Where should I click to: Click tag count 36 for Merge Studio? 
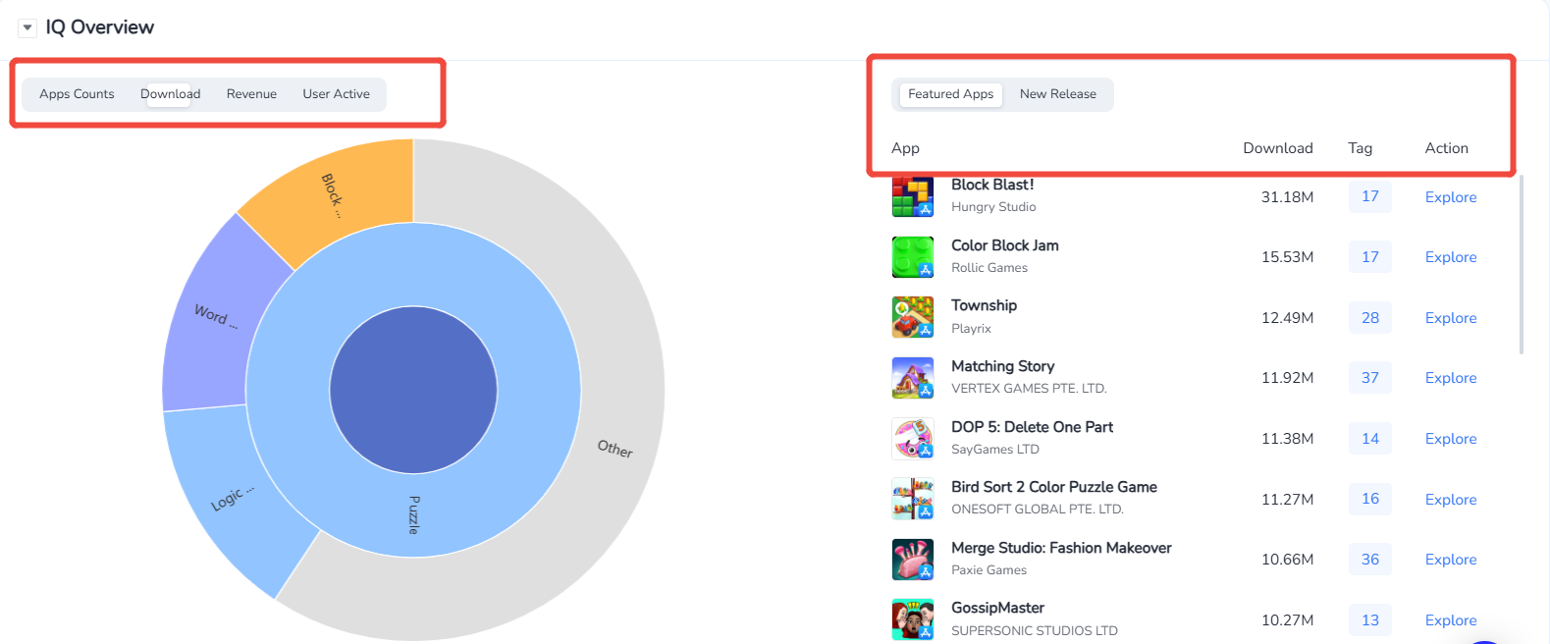click(x=1369, y=560)
